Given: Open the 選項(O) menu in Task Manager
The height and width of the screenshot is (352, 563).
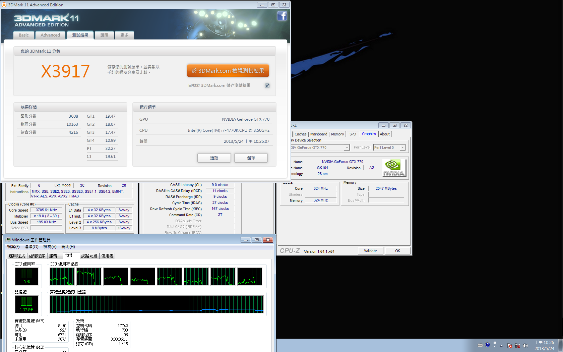Looking at the screenshot, I should (32, 247).
